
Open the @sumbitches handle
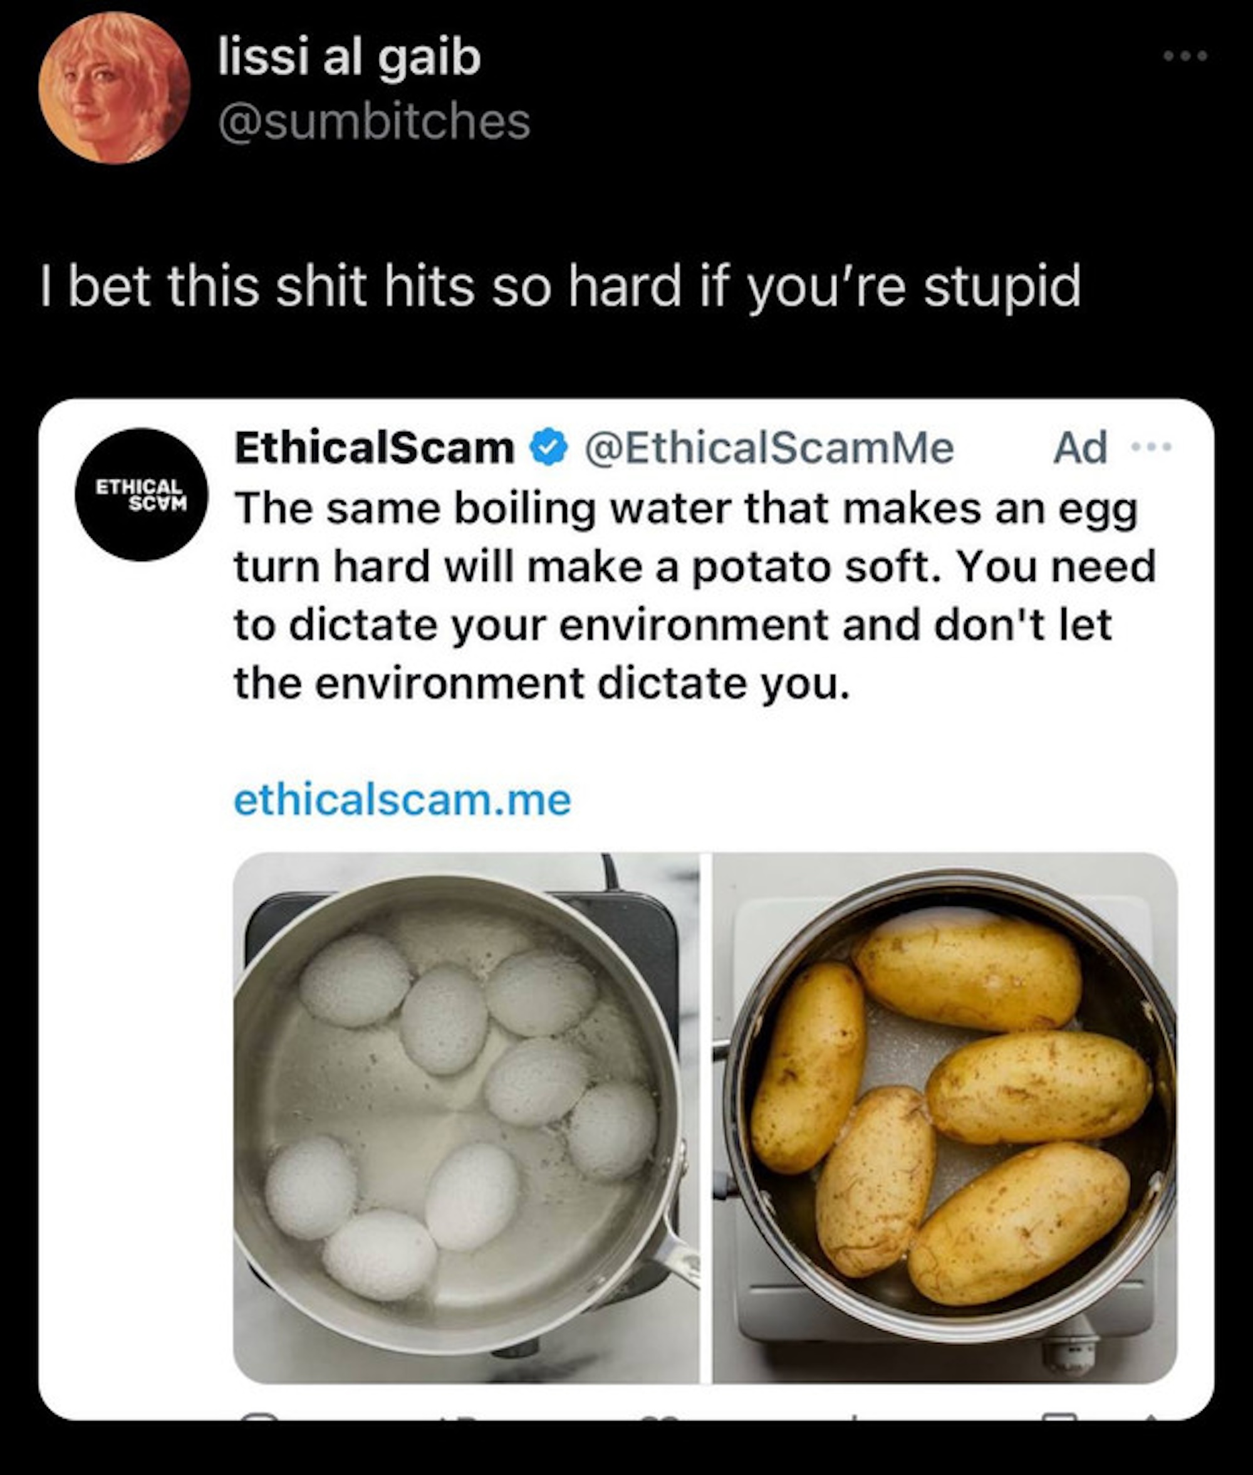(x=375, y=122)
